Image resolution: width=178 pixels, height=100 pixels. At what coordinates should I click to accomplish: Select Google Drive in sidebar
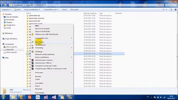point(11,25)
